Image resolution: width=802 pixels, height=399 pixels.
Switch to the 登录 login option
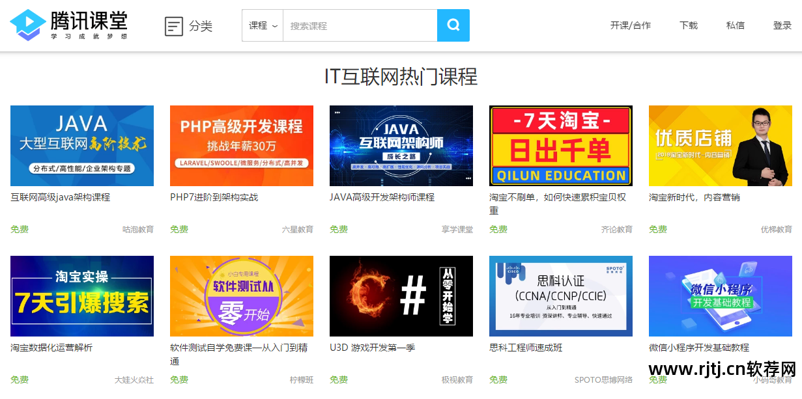pyautogui.click(x=782, y=25)
